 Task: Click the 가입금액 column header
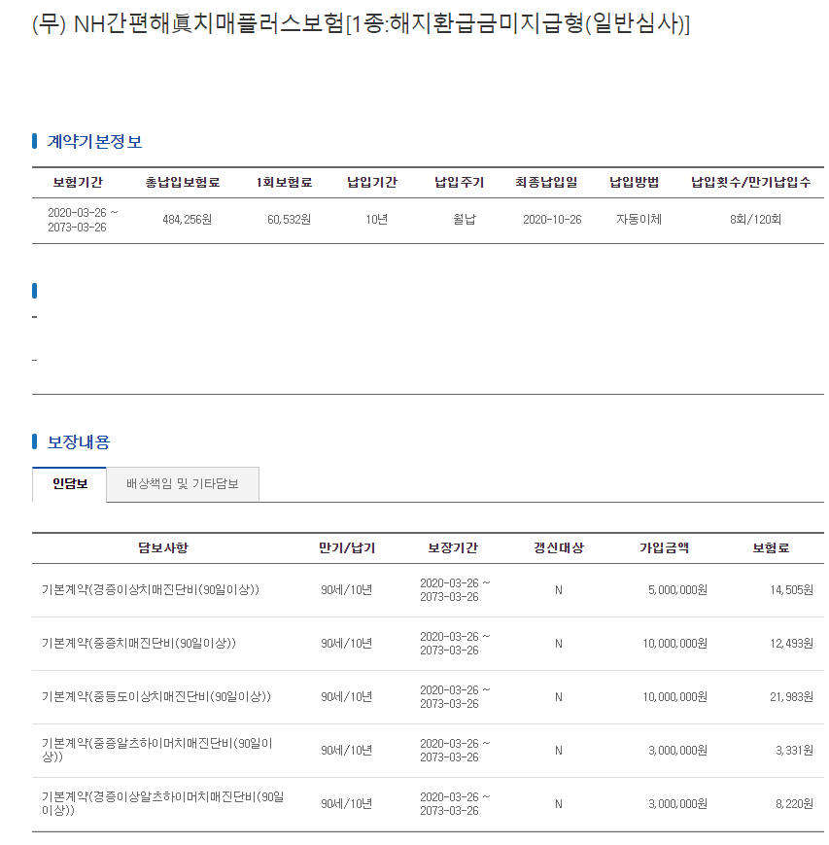point(664,548)
